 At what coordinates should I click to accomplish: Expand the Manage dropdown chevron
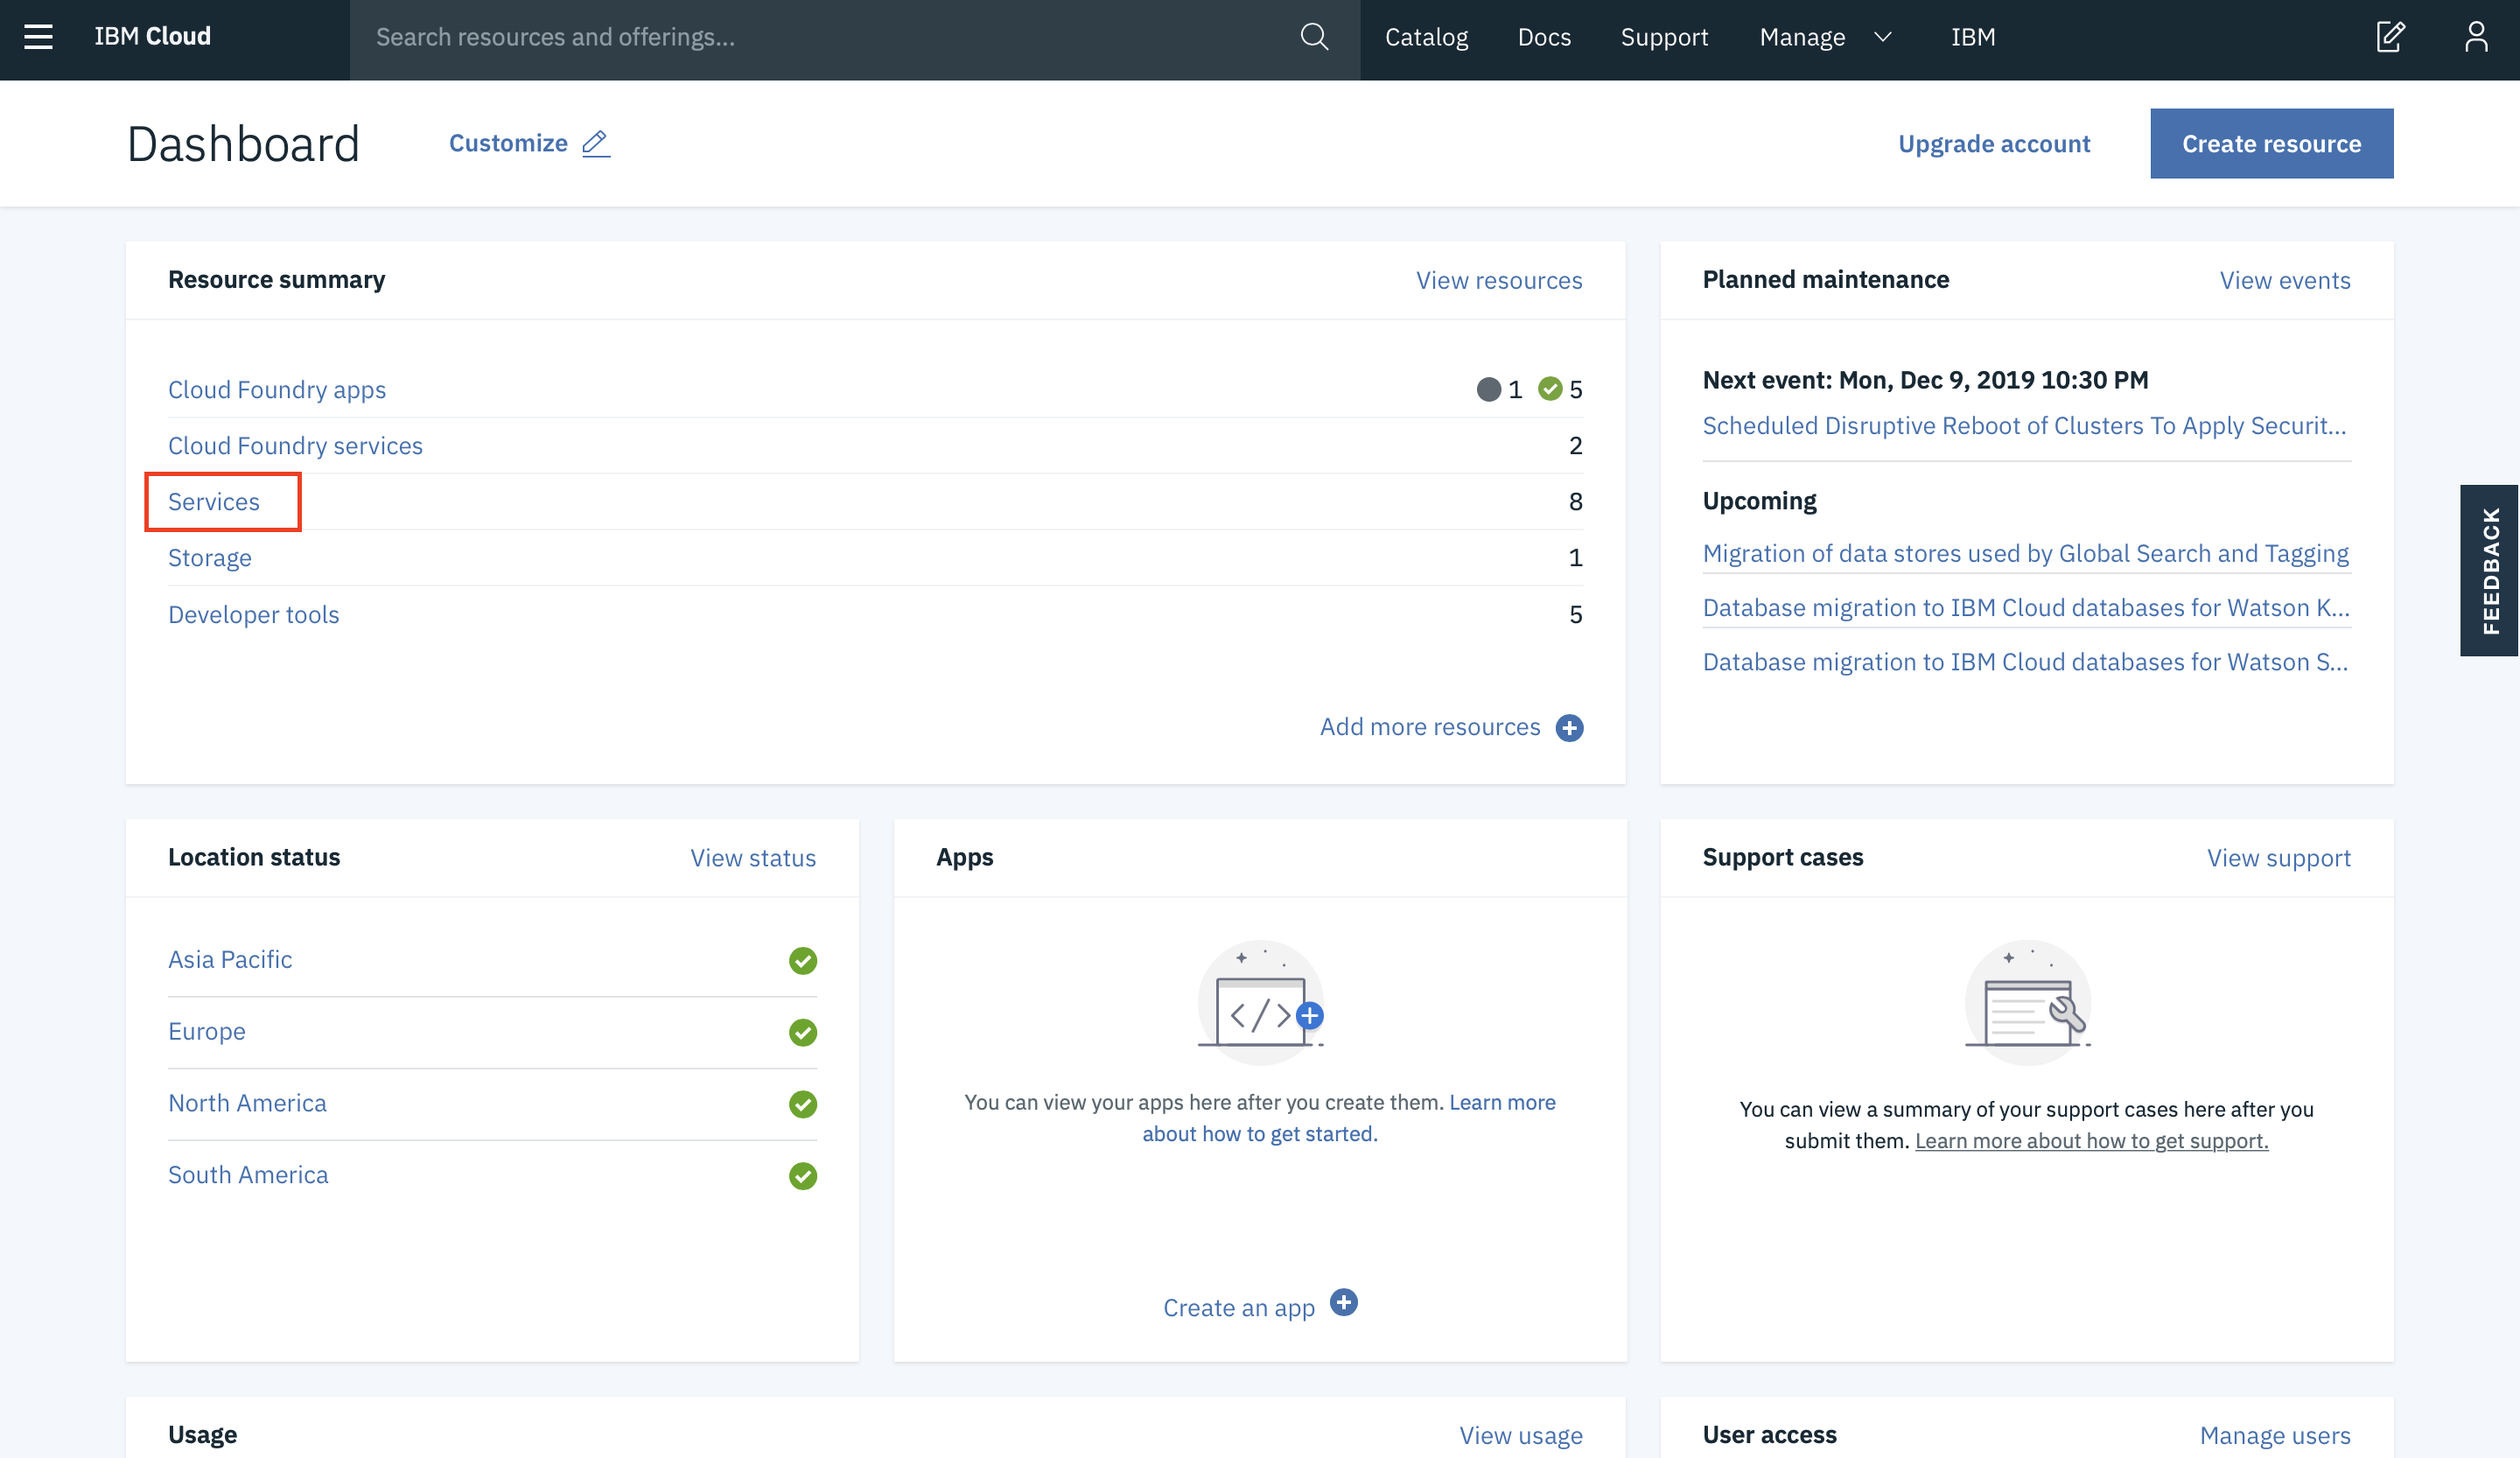click(1883, 37)
